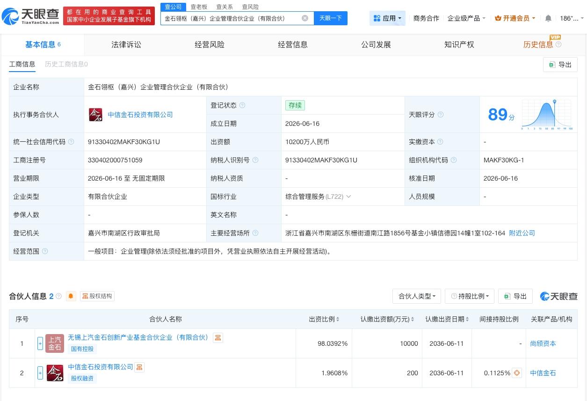Click the 国有控股 tag
The width and height of the screenshot is (587, 401).
pos(82,349)
